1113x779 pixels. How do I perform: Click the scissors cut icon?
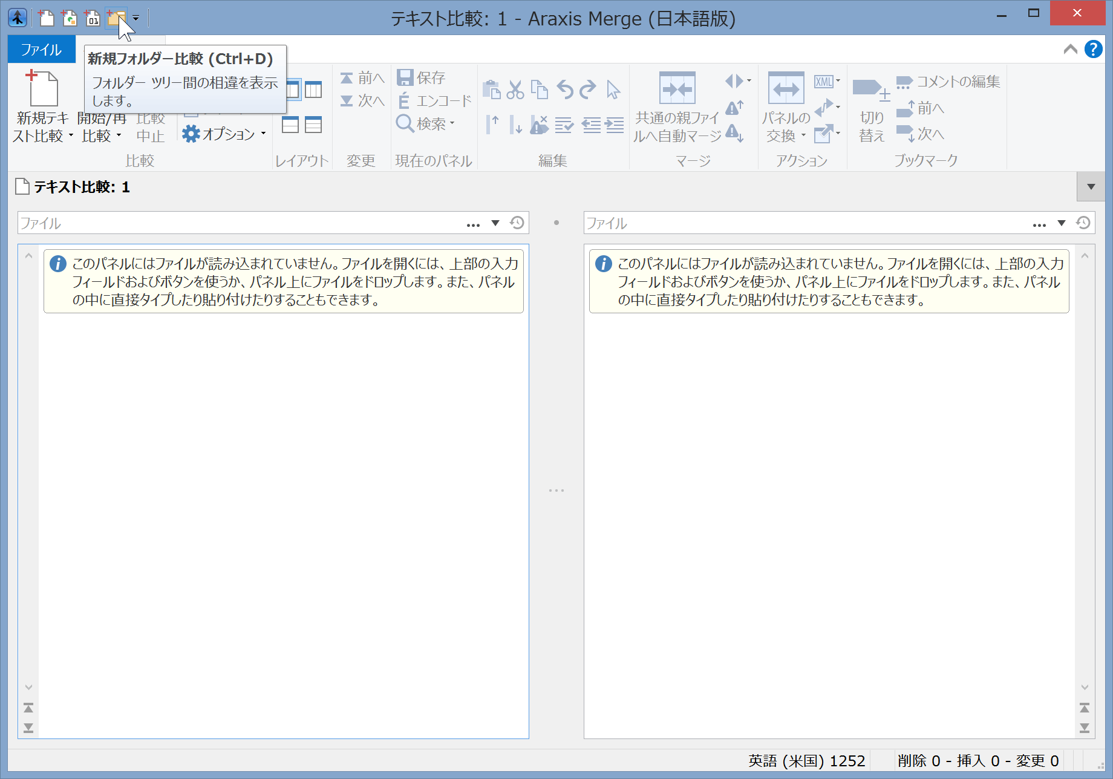pyautogui.click(x=515, y=90)
